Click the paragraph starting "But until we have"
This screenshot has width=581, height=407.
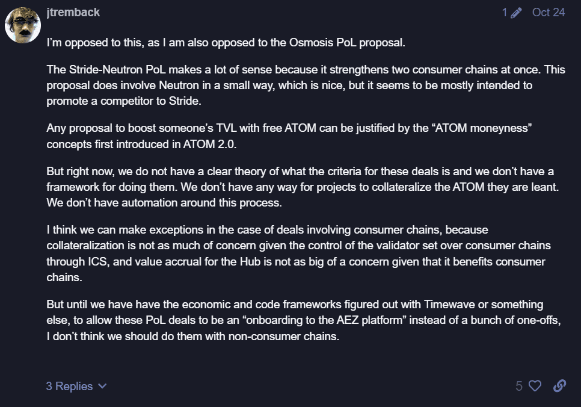pyautogui.click(x=304, y=320)
